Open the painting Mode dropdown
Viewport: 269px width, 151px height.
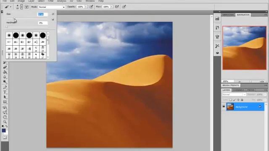52,7
